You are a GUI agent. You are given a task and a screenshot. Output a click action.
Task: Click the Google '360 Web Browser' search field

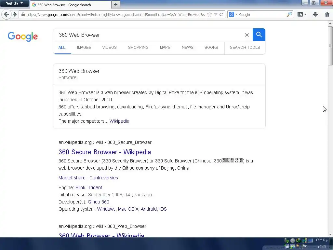click(x=149, y=35)
